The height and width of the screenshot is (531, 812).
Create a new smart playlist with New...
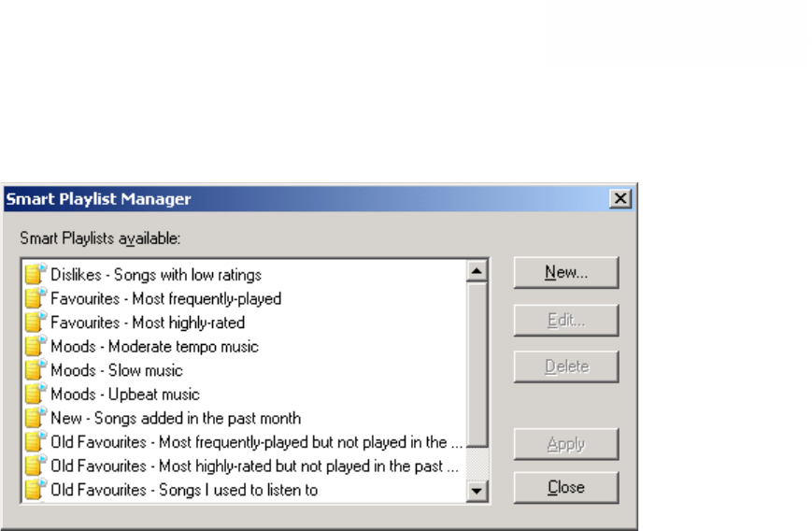click(x=566, y=272)
